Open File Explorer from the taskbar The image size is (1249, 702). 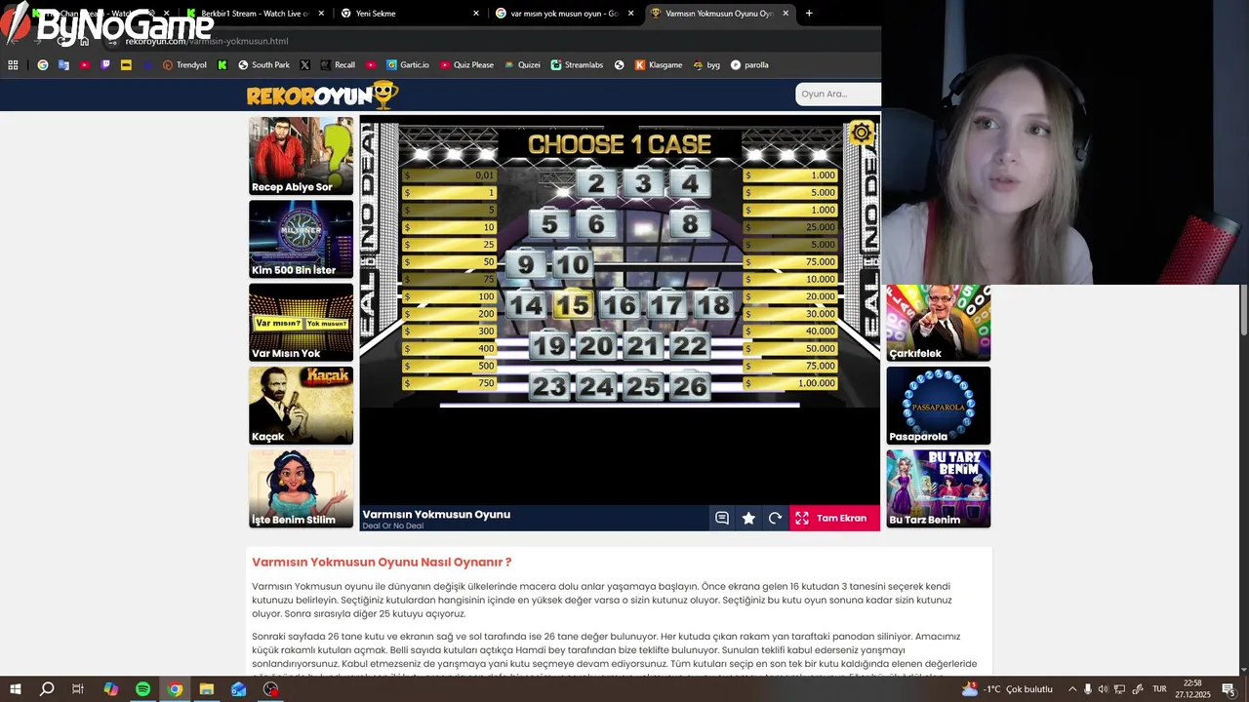[207, 689]
